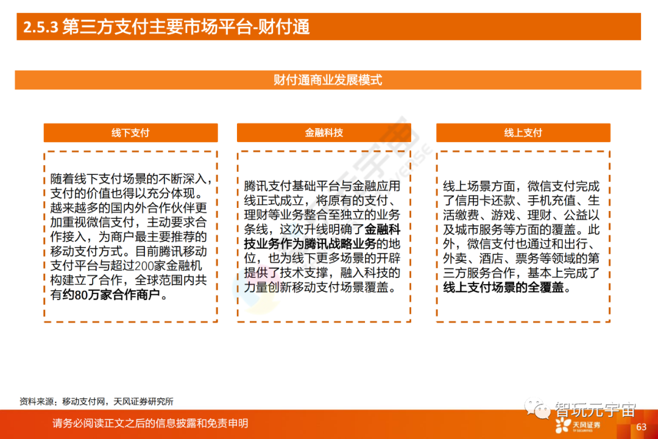Click the '智玩元宇宙' account name

pos(595,410)
